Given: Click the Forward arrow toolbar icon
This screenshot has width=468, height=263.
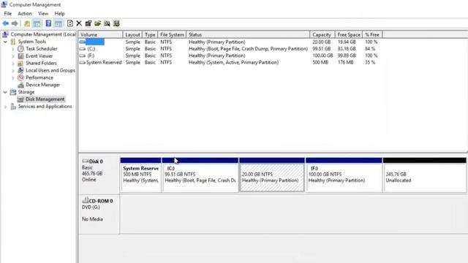Looking at the screenshot, I should [15, 23].
